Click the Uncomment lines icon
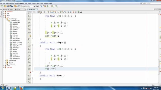Image resolution: width=161 pixels, height=90 pixels. [x=81, y=12]
